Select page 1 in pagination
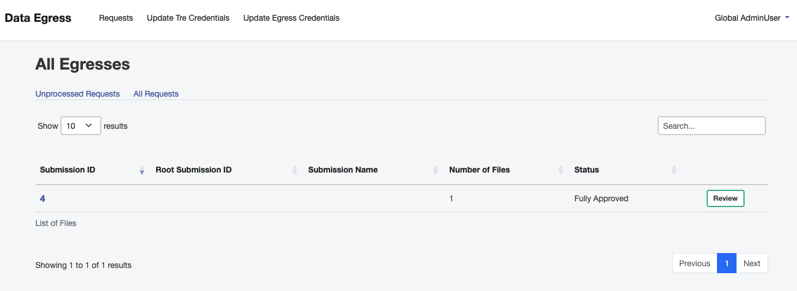797x291 pixels. click(x=727, y=263)
